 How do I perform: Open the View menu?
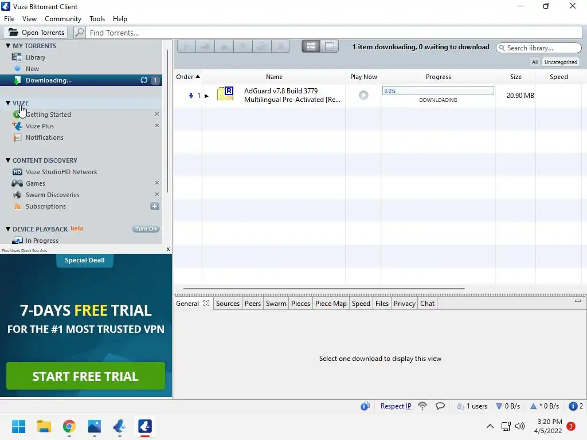click(x=29, y=19)
